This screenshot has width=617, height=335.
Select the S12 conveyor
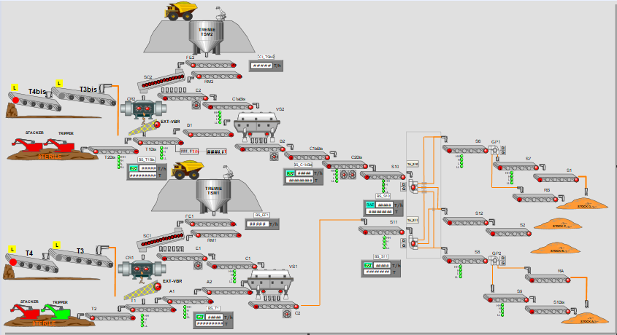click(x=466, y=221)
